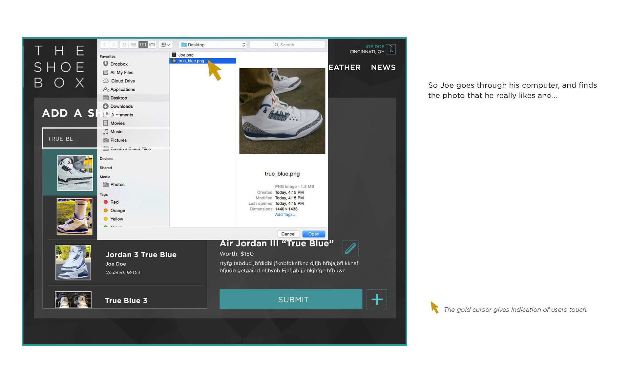630x383 pixels.
Task: Switch file dialog to list view
Action: coord(134,45)
